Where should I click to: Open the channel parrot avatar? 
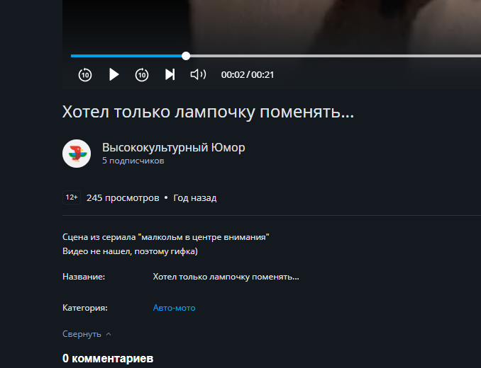pos(77,154)
